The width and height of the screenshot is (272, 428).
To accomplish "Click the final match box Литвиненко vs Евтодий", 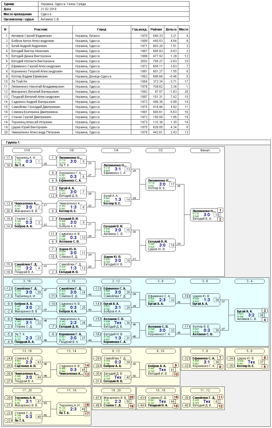I will click(x=205, y=215).
